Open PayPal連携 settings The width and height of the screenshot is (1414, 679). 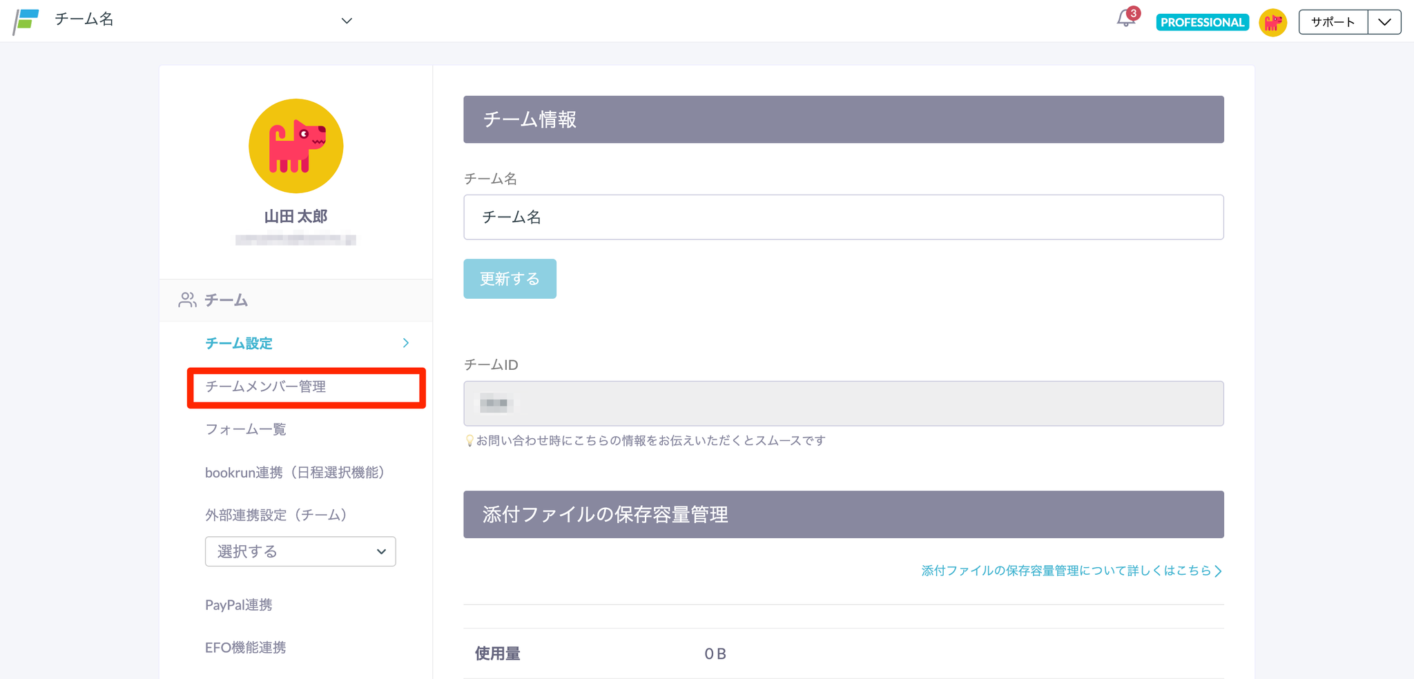click(239, 605)
